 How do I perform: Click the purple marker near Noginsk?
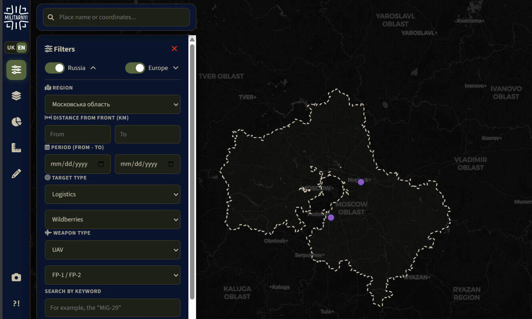pos(361,182)
